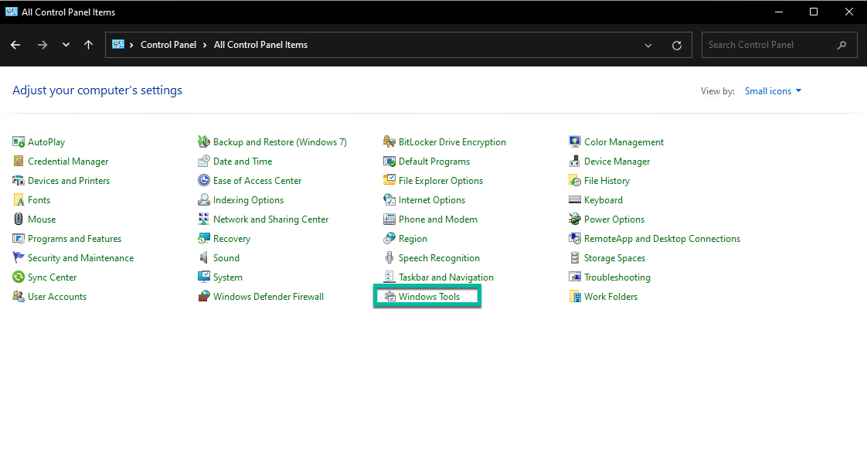The width and height of the screenshot is (867, 456).
Task: Open Network and Sharing Center icon
Action: pos(204,219)
